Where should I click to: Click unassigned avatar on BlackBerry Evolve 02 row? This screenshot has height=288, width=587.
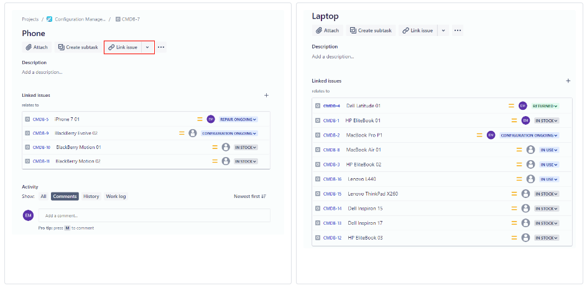click(x=193, y=133)
